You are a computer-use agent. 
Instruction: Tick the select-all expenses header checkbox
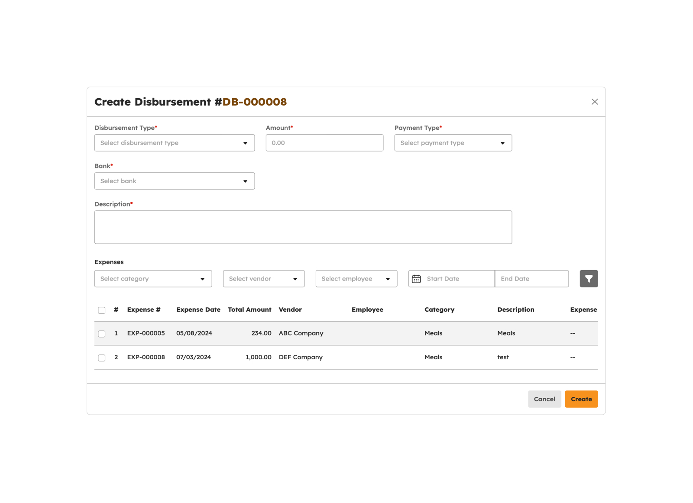(x=102, y=310)
